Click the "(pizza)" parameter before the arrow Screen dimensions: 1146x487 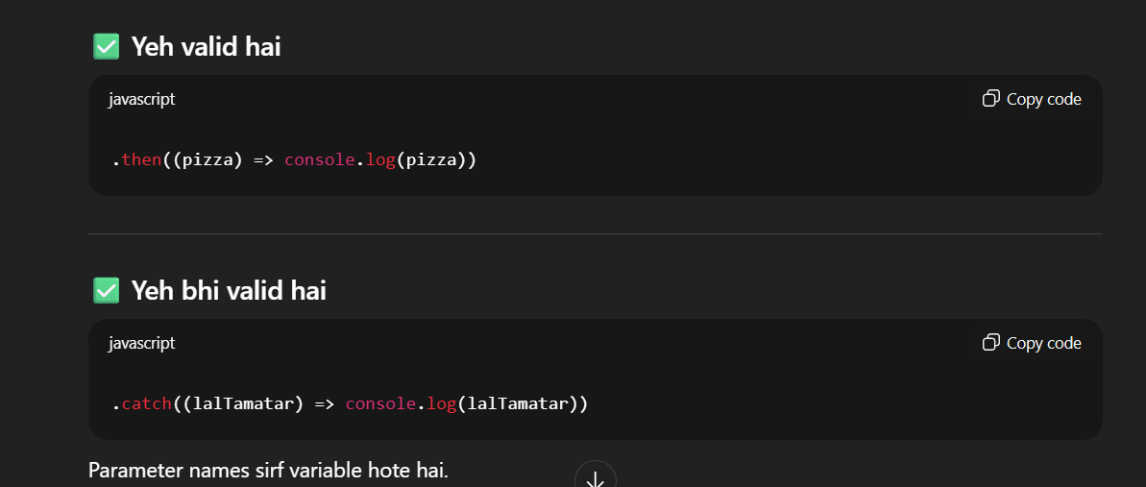click(207, 159)
